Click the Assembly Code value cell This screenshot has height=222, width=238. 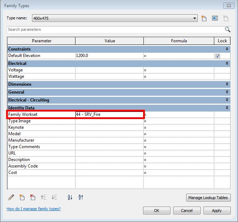(x=109, y=166)
